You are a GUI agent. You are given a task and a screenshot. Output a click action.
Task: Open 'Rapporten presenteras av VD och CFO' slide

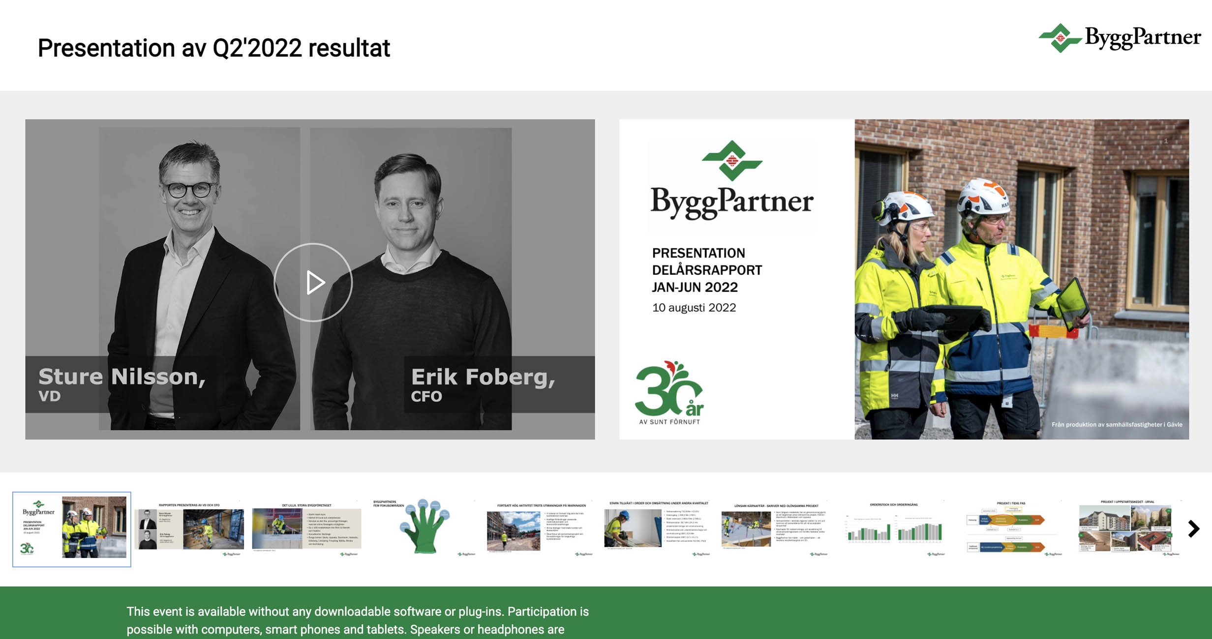click(x=189, y=529)
